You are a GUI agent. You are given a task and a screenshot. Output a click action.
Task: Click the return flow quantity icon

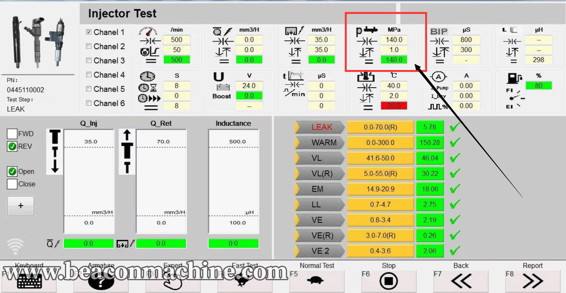coord(294,31)
